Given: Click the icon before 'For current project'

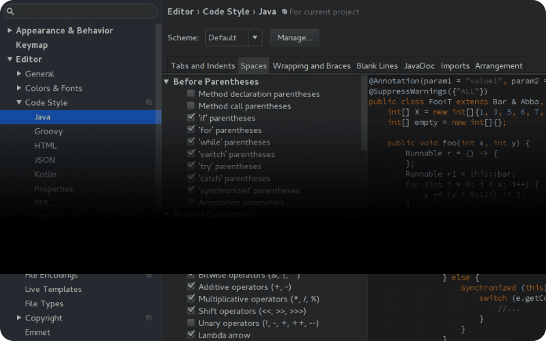Looking at the screenshot, I should pyautogui.click(x=284, y=12).
